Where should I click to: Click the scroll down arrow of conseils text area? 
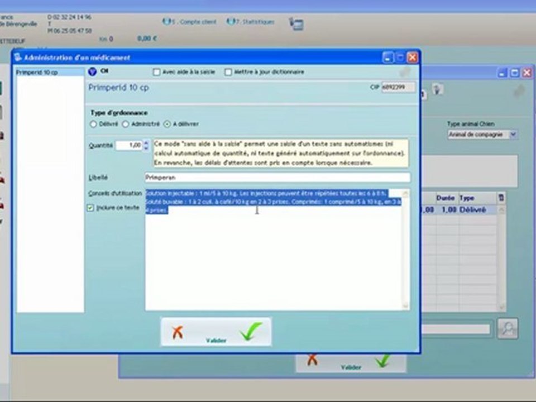tap(406, 306)
